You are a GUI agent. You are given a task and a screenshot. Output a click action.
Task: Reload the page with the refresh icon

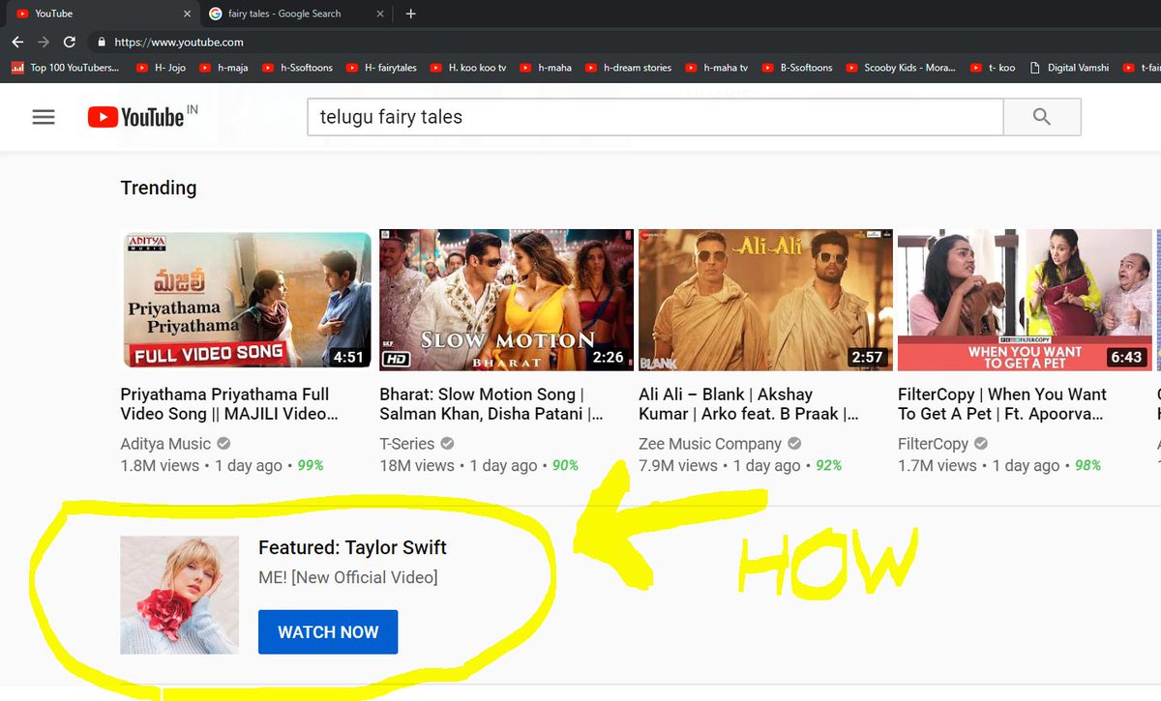[70, 42]
